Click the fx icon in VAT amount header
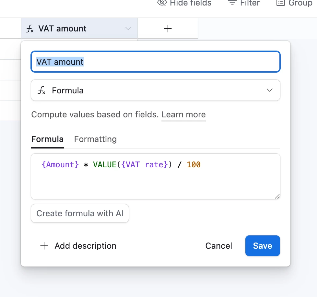This screenshot has height=297, width=317. (x=30, y=29)
